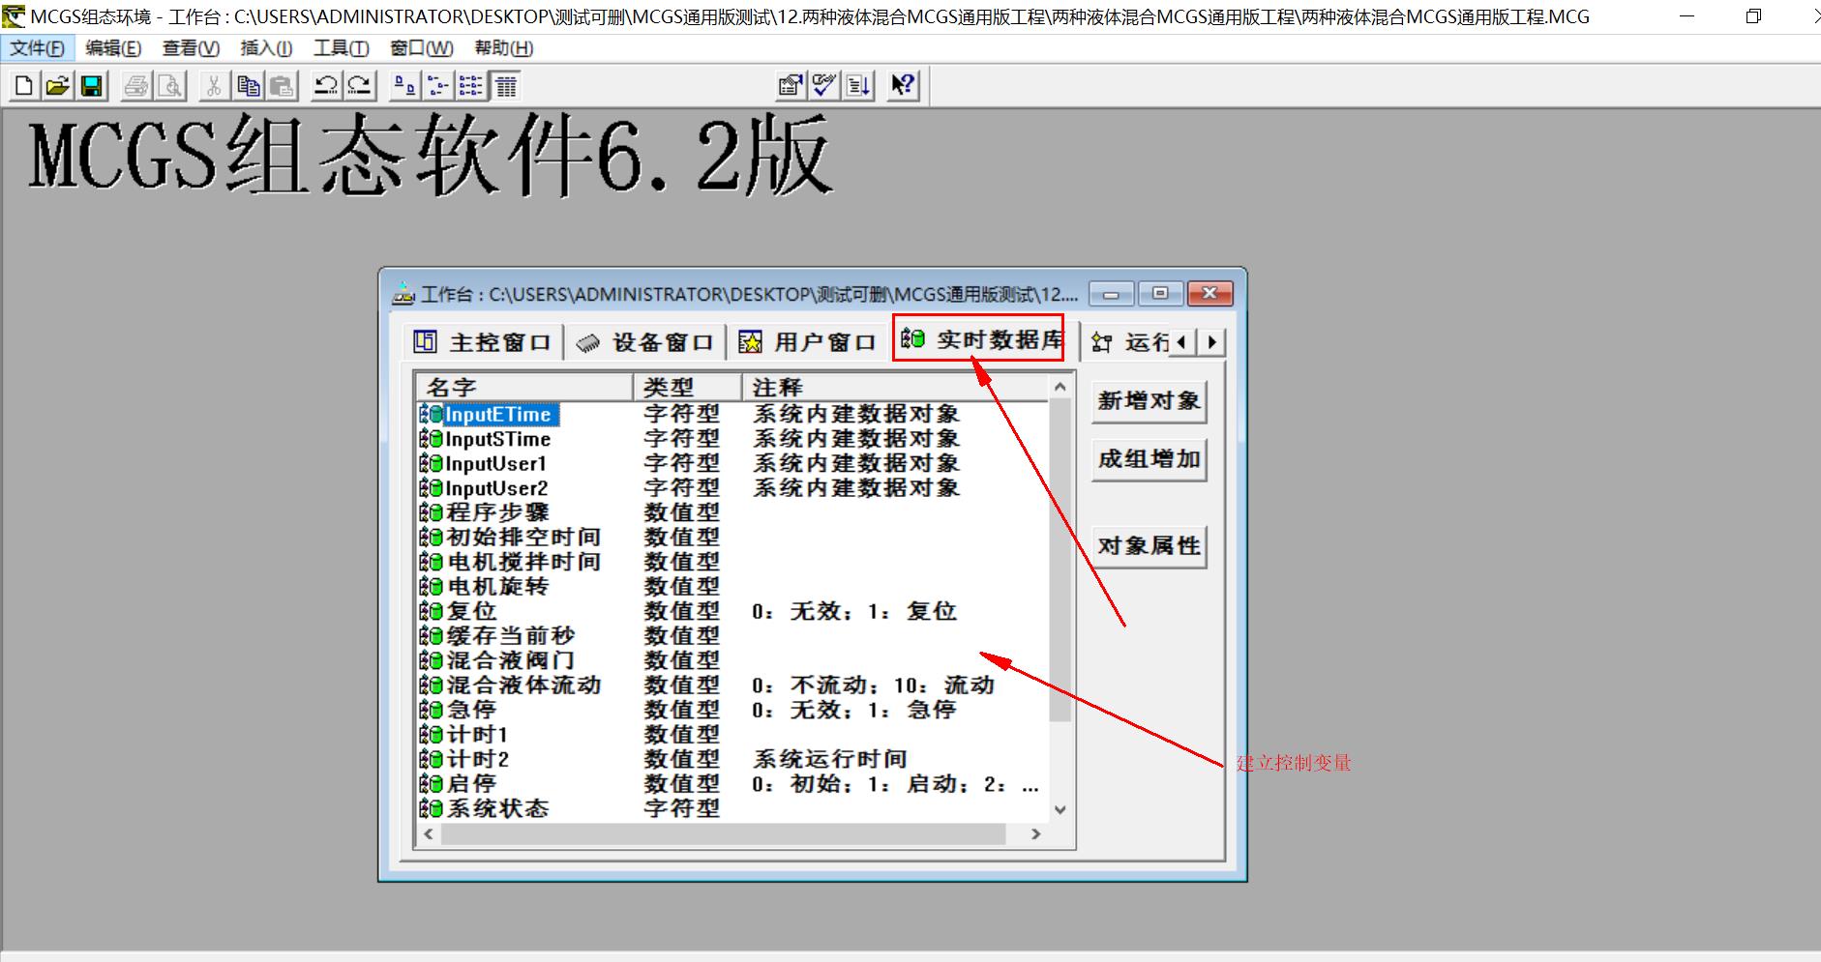
Task: Click the right tab scroll arrow
Action: (1212, 341)
